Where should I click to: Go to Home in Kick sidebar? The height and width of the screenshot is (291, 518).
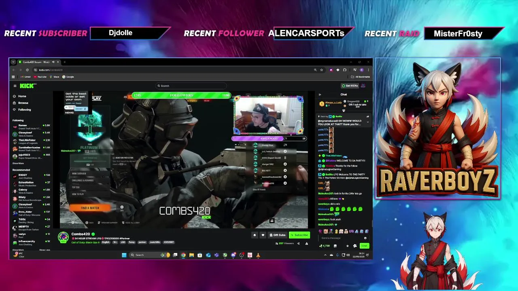coord(19,96)
